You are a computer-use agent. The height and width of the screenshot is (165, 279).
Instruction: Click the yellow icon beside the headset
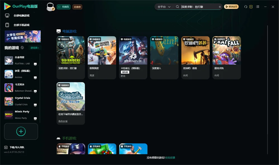coord(251,7)
